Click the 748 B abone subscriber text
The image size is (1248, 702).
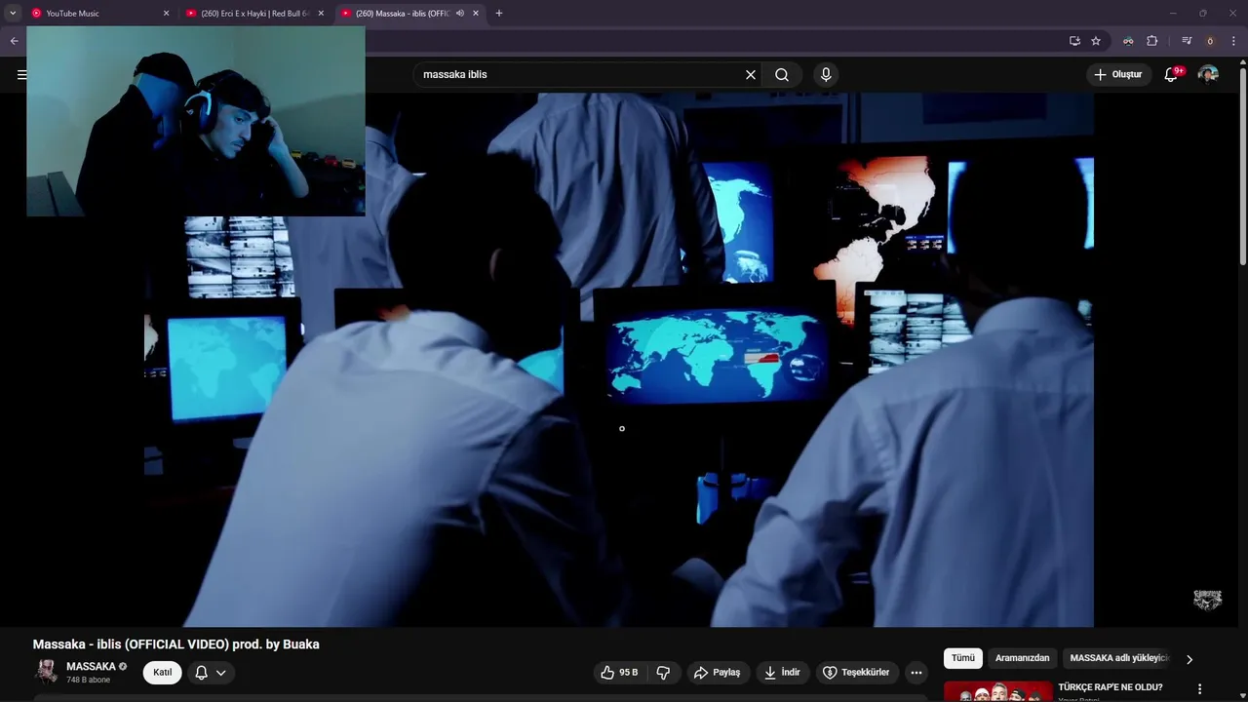click(88, 680)
